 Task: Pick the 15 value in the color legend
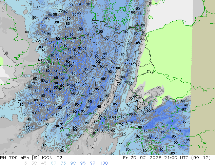24,163
